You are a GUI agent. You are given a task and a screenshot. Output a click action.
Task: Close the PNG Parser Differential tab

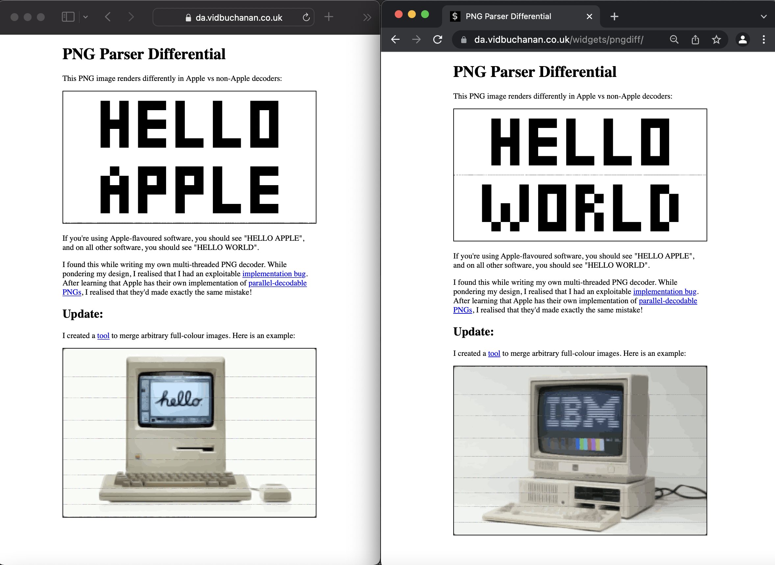[x=589, y=16]
